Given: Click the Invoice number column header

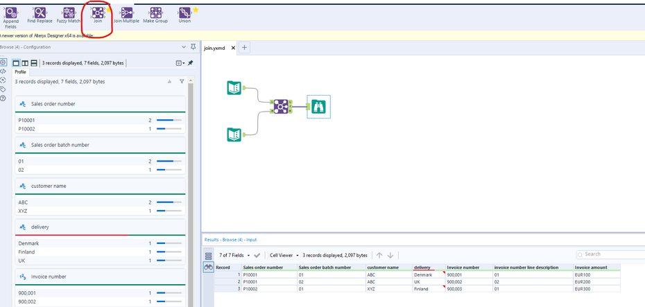Looking at the screenshot, I should (x=469, y=267).
